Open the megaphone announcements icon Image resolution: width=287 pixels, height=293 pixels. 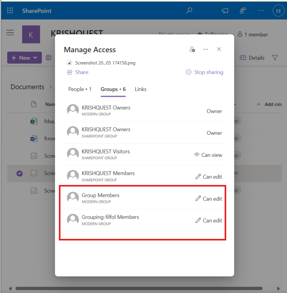pos(225,11)
